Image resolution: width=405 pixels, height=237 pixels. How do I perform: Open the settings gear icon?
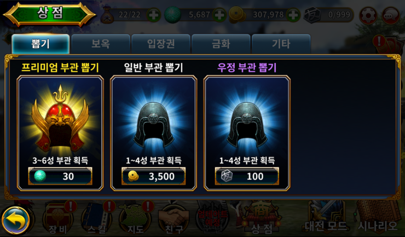(368, 15)
